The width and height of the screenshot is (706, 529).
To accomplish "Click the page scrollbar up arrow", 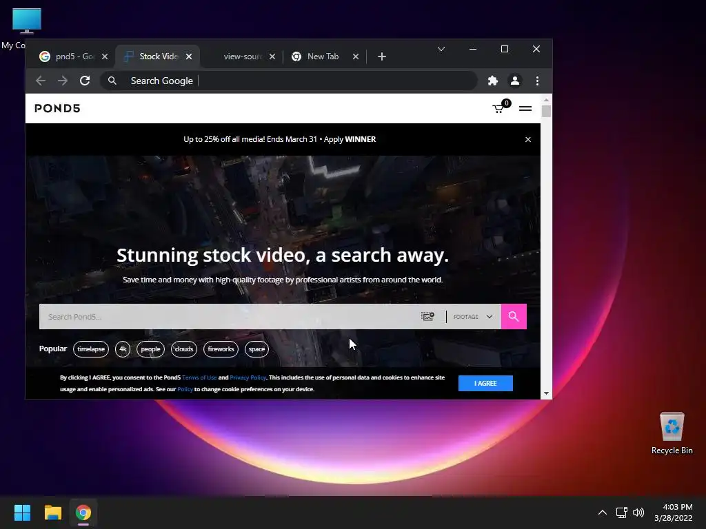I will pos(546,100).
